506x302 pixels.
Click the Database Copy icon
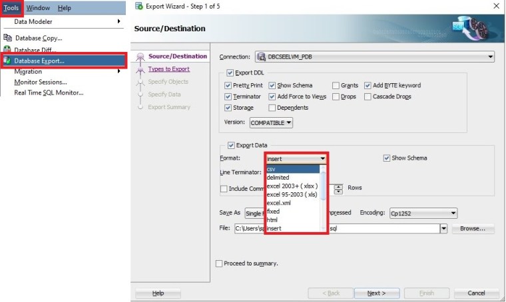(x=7, y=38)
